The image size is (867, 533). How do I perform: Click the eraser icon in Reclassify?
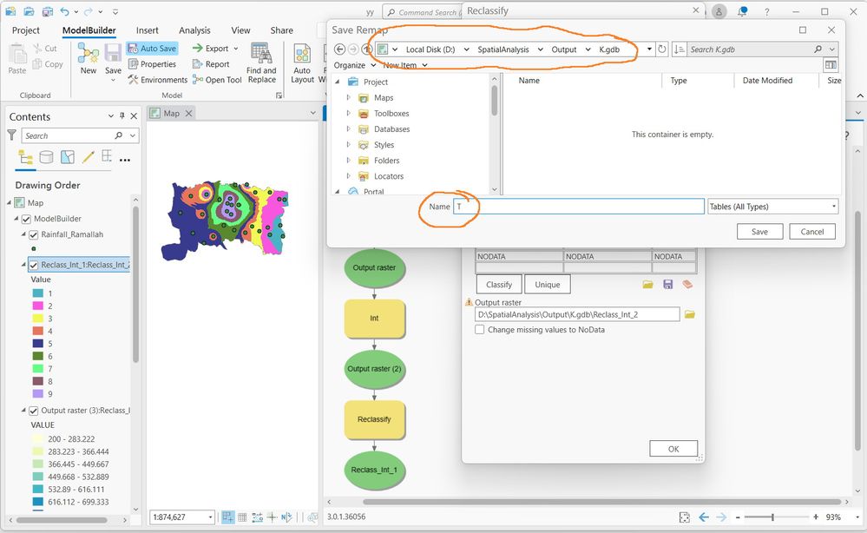click(x=687, y=284)
